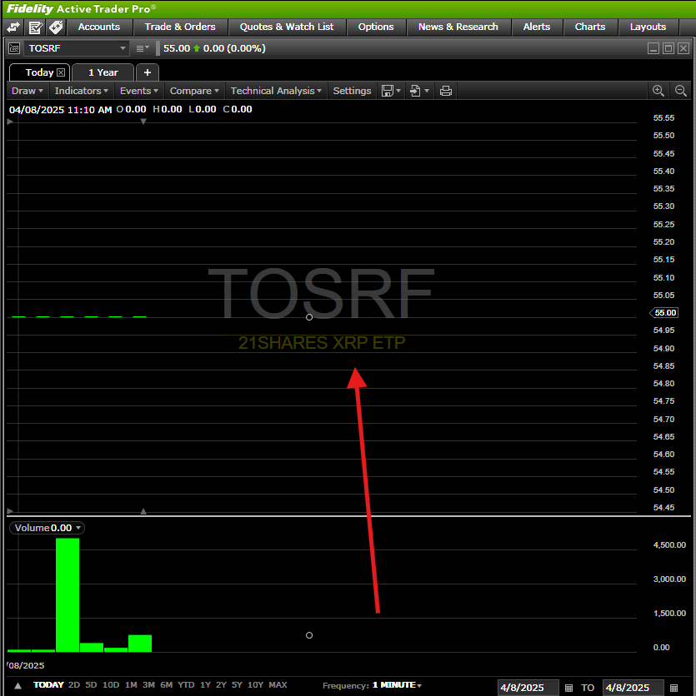Open the start date calendar icon
Image resolution: width=696 pixels, height=696 pixels.
568,688
